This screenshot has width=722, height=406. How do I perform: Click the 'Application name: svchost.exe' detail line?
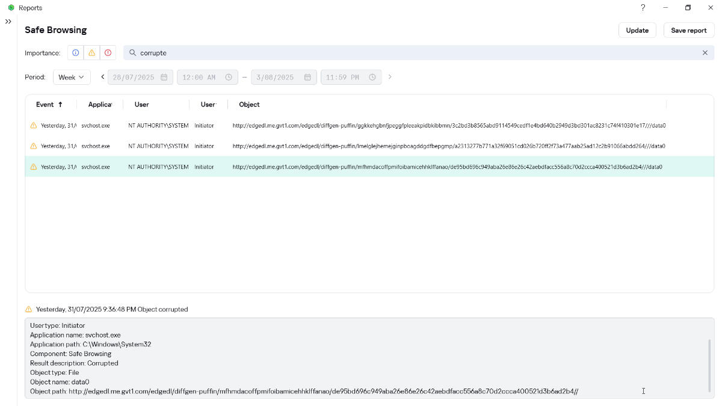coord(75,335)
